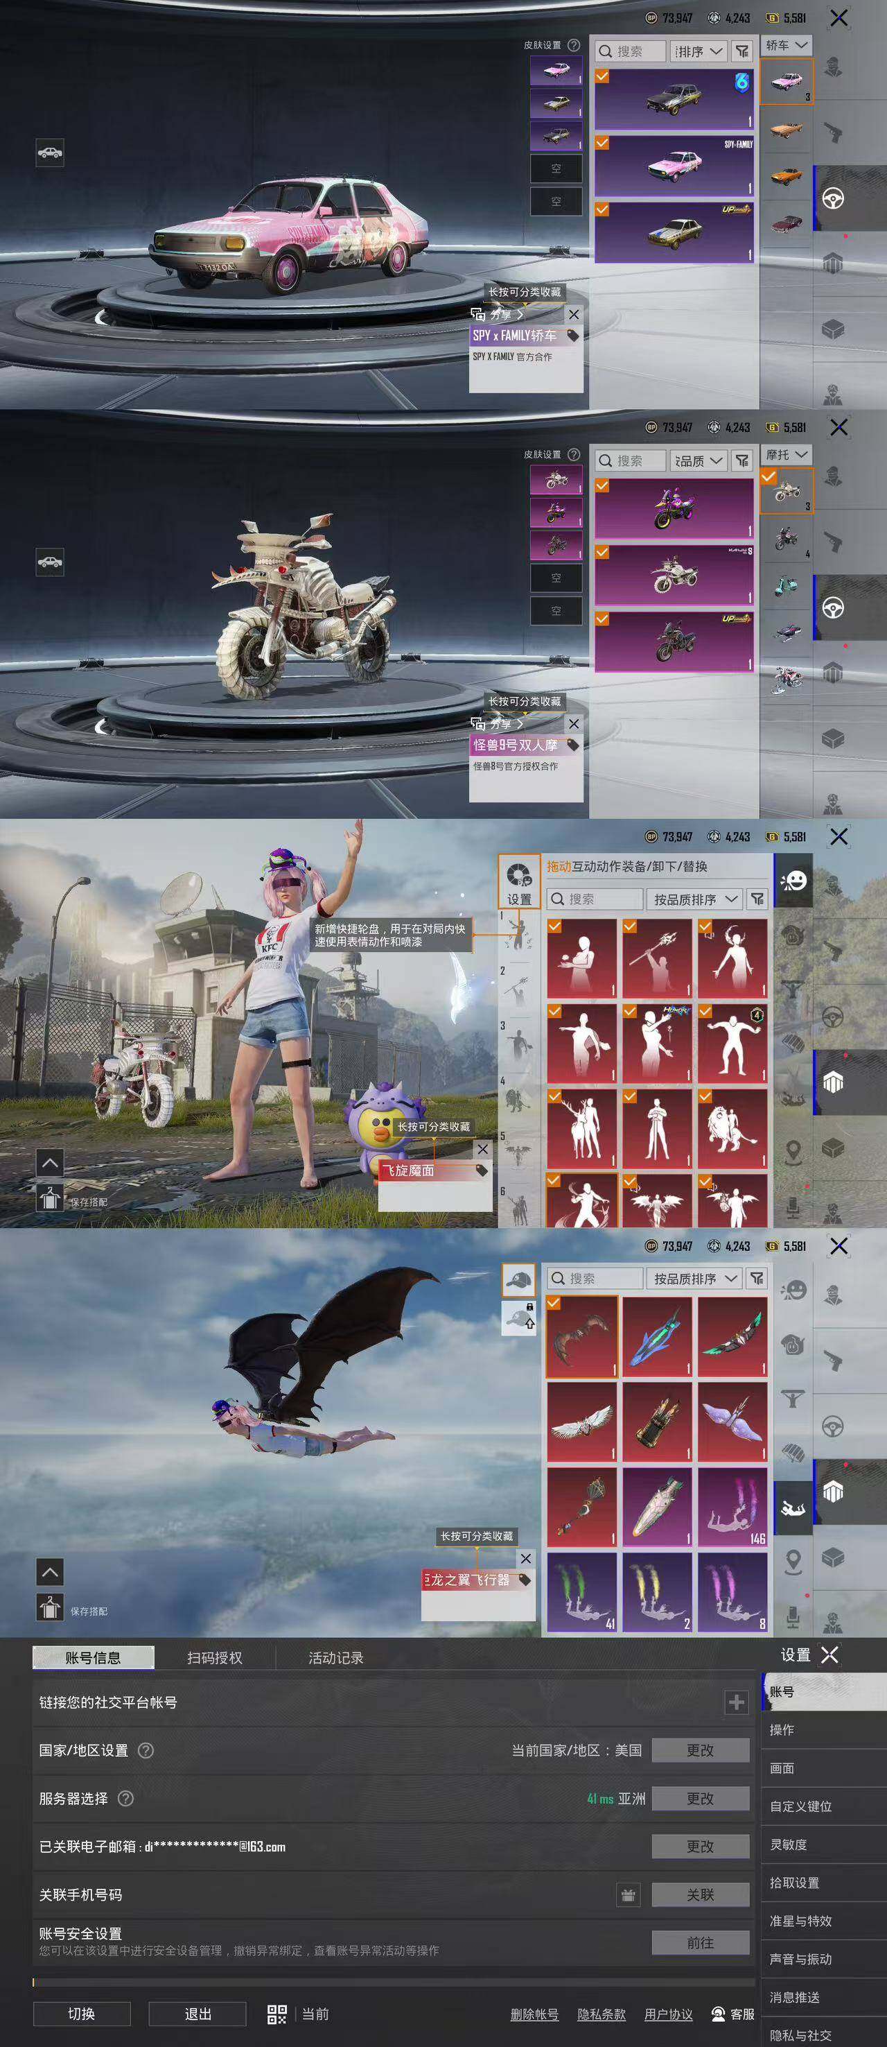Viewport: 887px width, 2047px height.
Task: Click the tag icon beside SPY x FAMILY轿车
Action: click(572, 336)
